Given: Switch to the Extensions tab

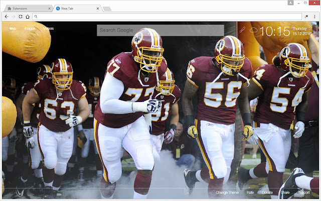Looking at the screenshot, I should [x=28, y=9].
